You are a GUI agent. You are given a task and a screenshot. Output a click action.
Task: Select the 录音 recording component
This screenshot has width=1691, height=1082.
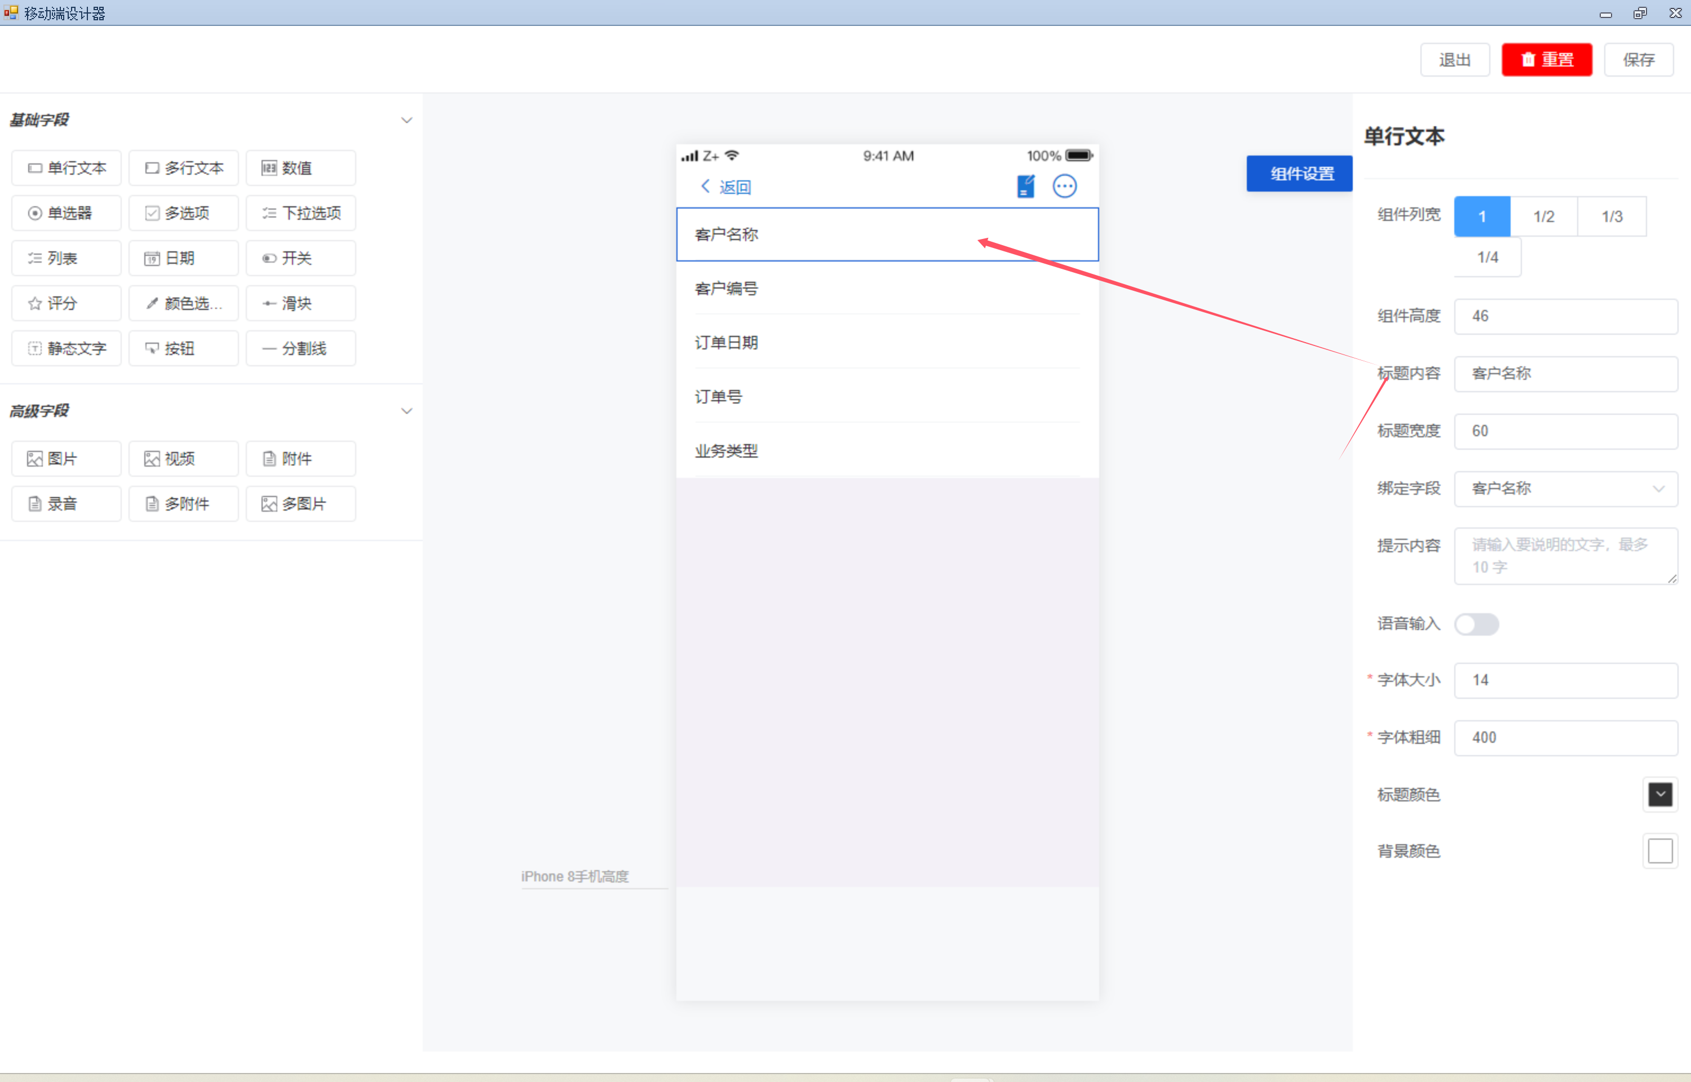click(x=66, y=504)
